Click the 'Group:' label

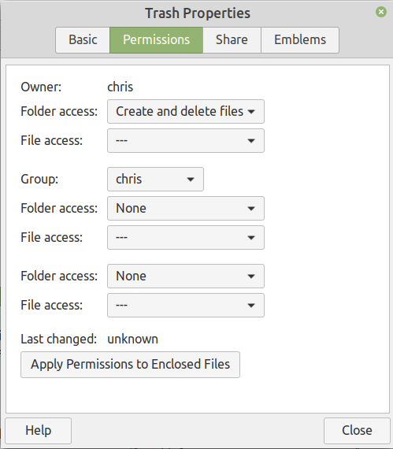(x=39, y=180)
